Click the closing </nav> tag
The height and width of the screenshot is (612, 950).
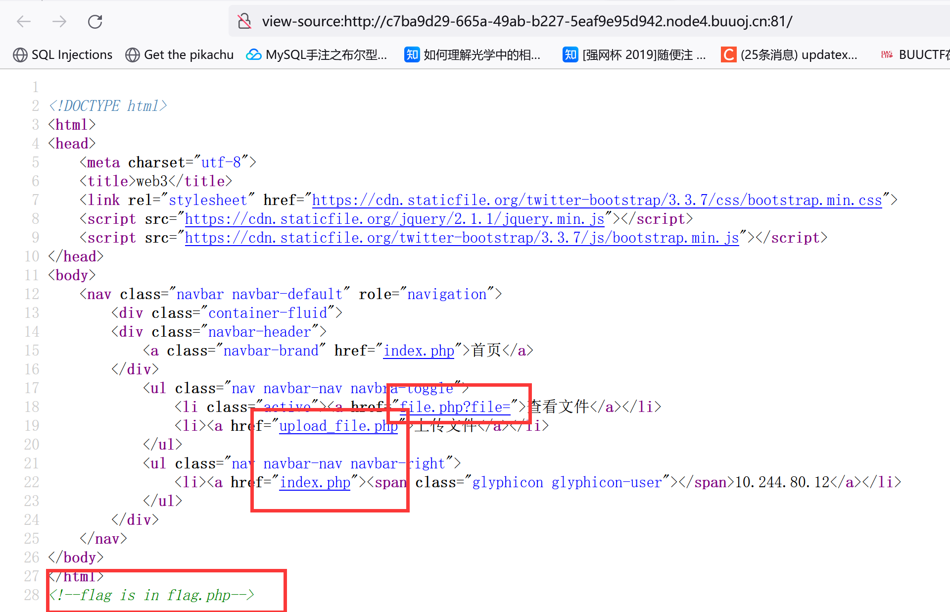[x=103, y=539]
